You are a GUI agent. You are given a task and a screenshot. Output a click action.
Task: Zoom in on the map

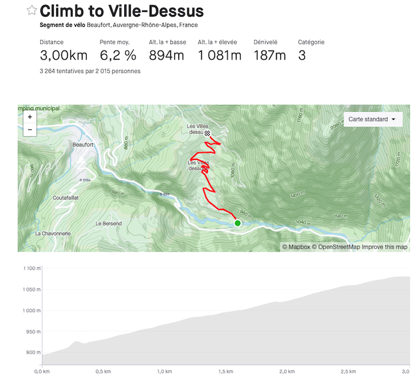[30, 117]
